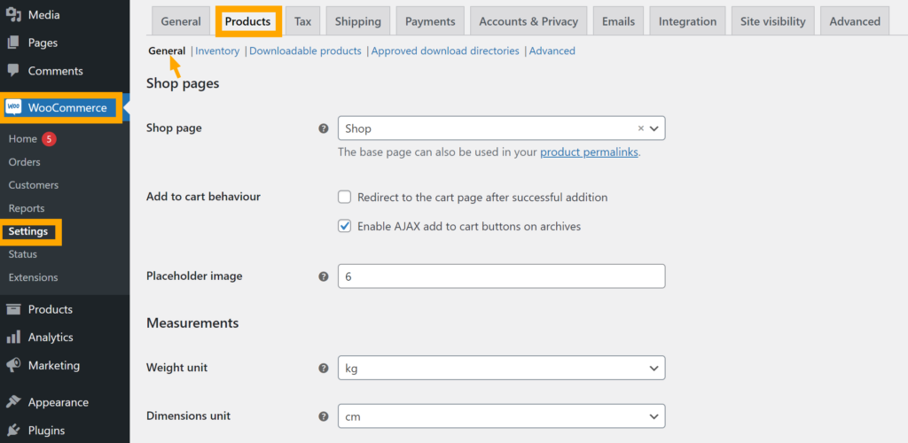Go to the Inventory subsection link
Image resolution: width=908 pixels, height=443 pixels.
[217, 51]
